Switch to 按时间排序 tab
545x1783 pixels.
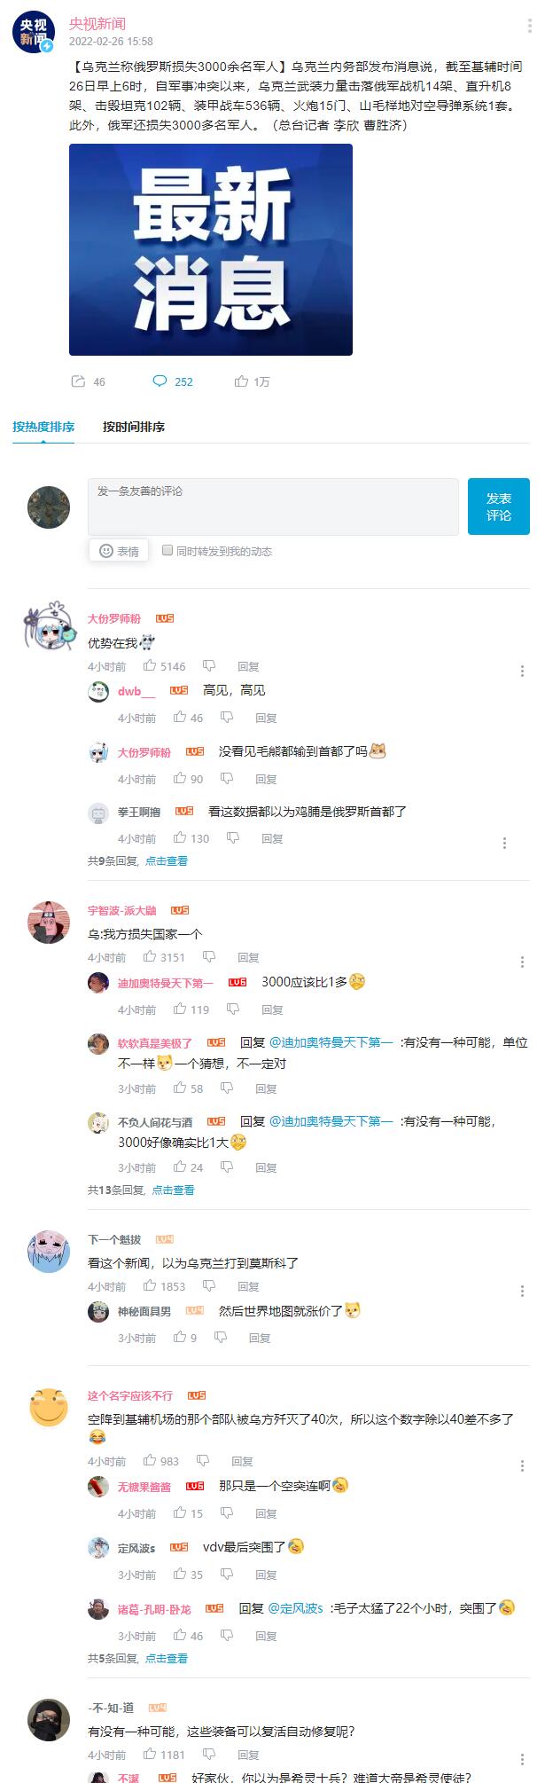click(134, 427)
